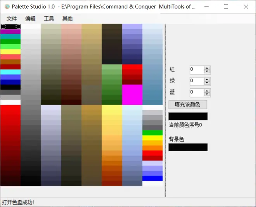Select the selected black swatch at index 0
Viewport: 256px width, 207px height.
click(10, 27)
